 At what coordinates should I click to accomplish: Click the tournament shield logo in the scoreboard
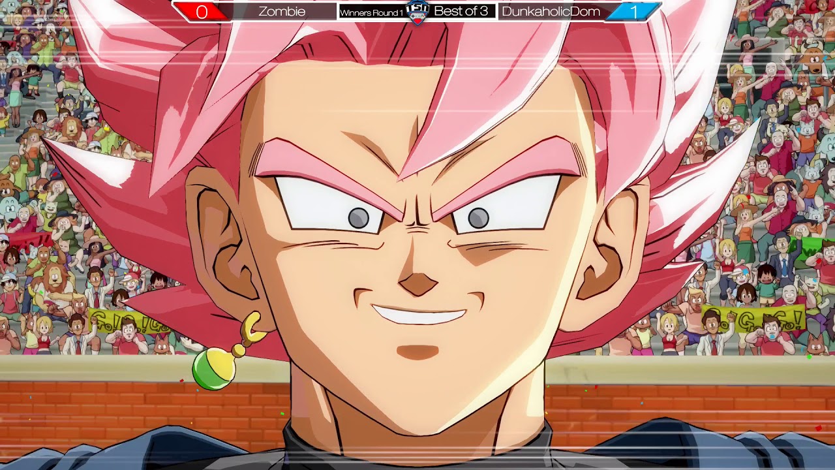pyautogui.click(x=417, y=12)
